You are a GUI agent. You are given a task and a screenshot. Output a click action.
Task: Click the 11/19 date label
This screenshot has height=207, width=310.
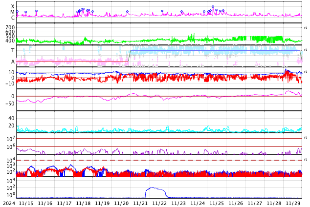click(102, 204)
